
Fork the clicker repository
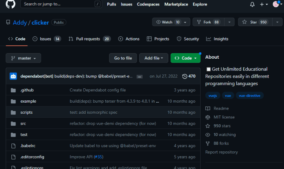(x=208, y=22)
